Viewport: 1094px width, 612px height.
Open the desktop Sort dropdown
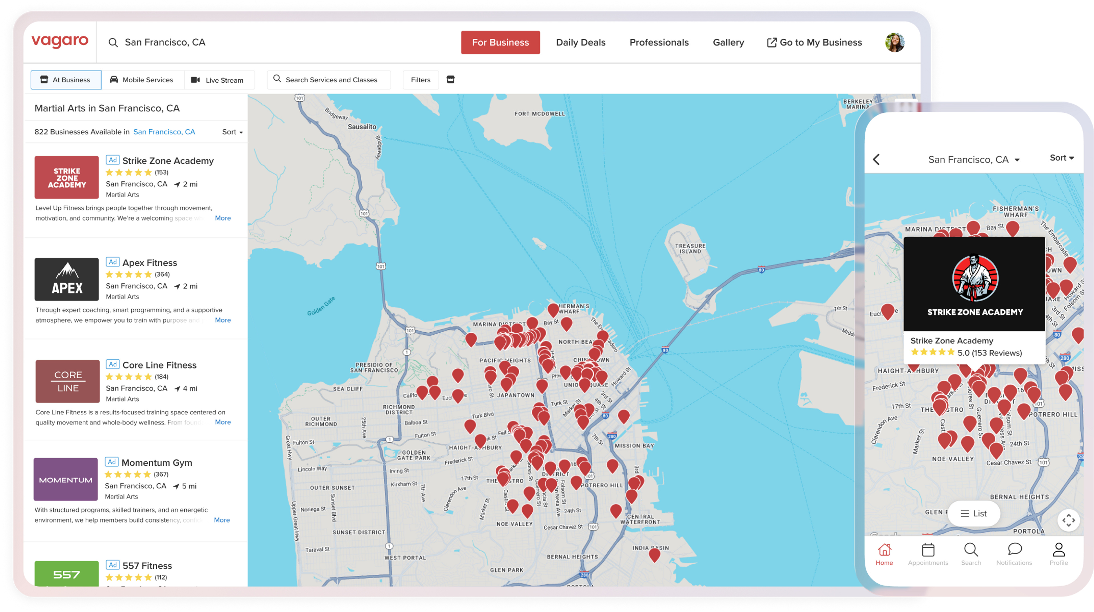coord(232,132)
